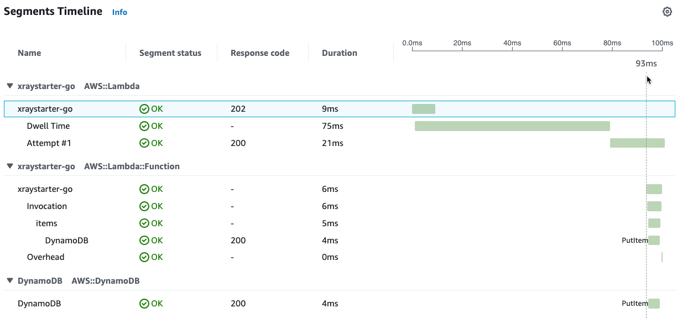Select the items subsegment row
This screenshot has height=318, width=677.
coord(339,223)
